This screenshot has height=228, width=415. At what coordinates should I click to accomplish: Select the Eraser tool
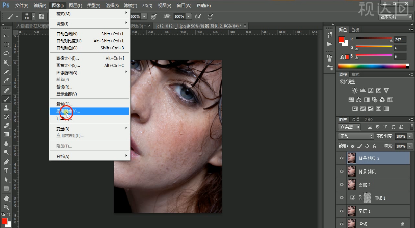coord(6,126)
